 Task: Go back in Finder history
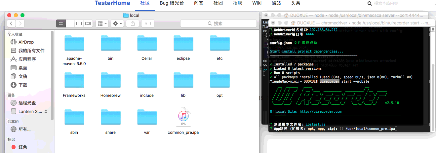pos(12,23)
